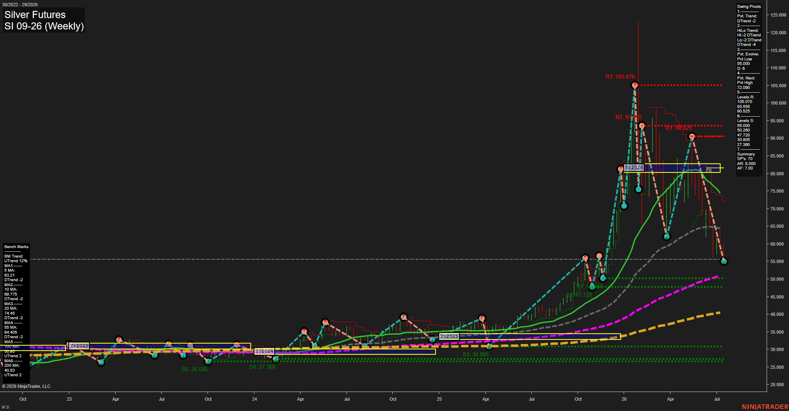Click Pvt Low 55.000 in Swing Pivots panel
Screen dimensions: 789x411
click(x=744, y=61)
